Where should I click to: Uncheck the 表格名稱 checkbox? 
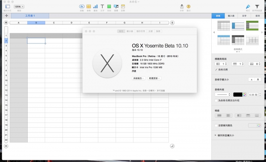pos(216,70)
